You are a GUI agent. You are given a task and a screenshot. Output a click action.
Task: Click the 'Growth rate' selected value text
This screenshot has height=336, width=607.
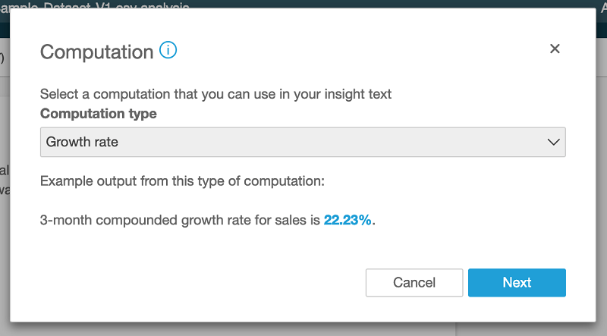(x=82, y=142)
